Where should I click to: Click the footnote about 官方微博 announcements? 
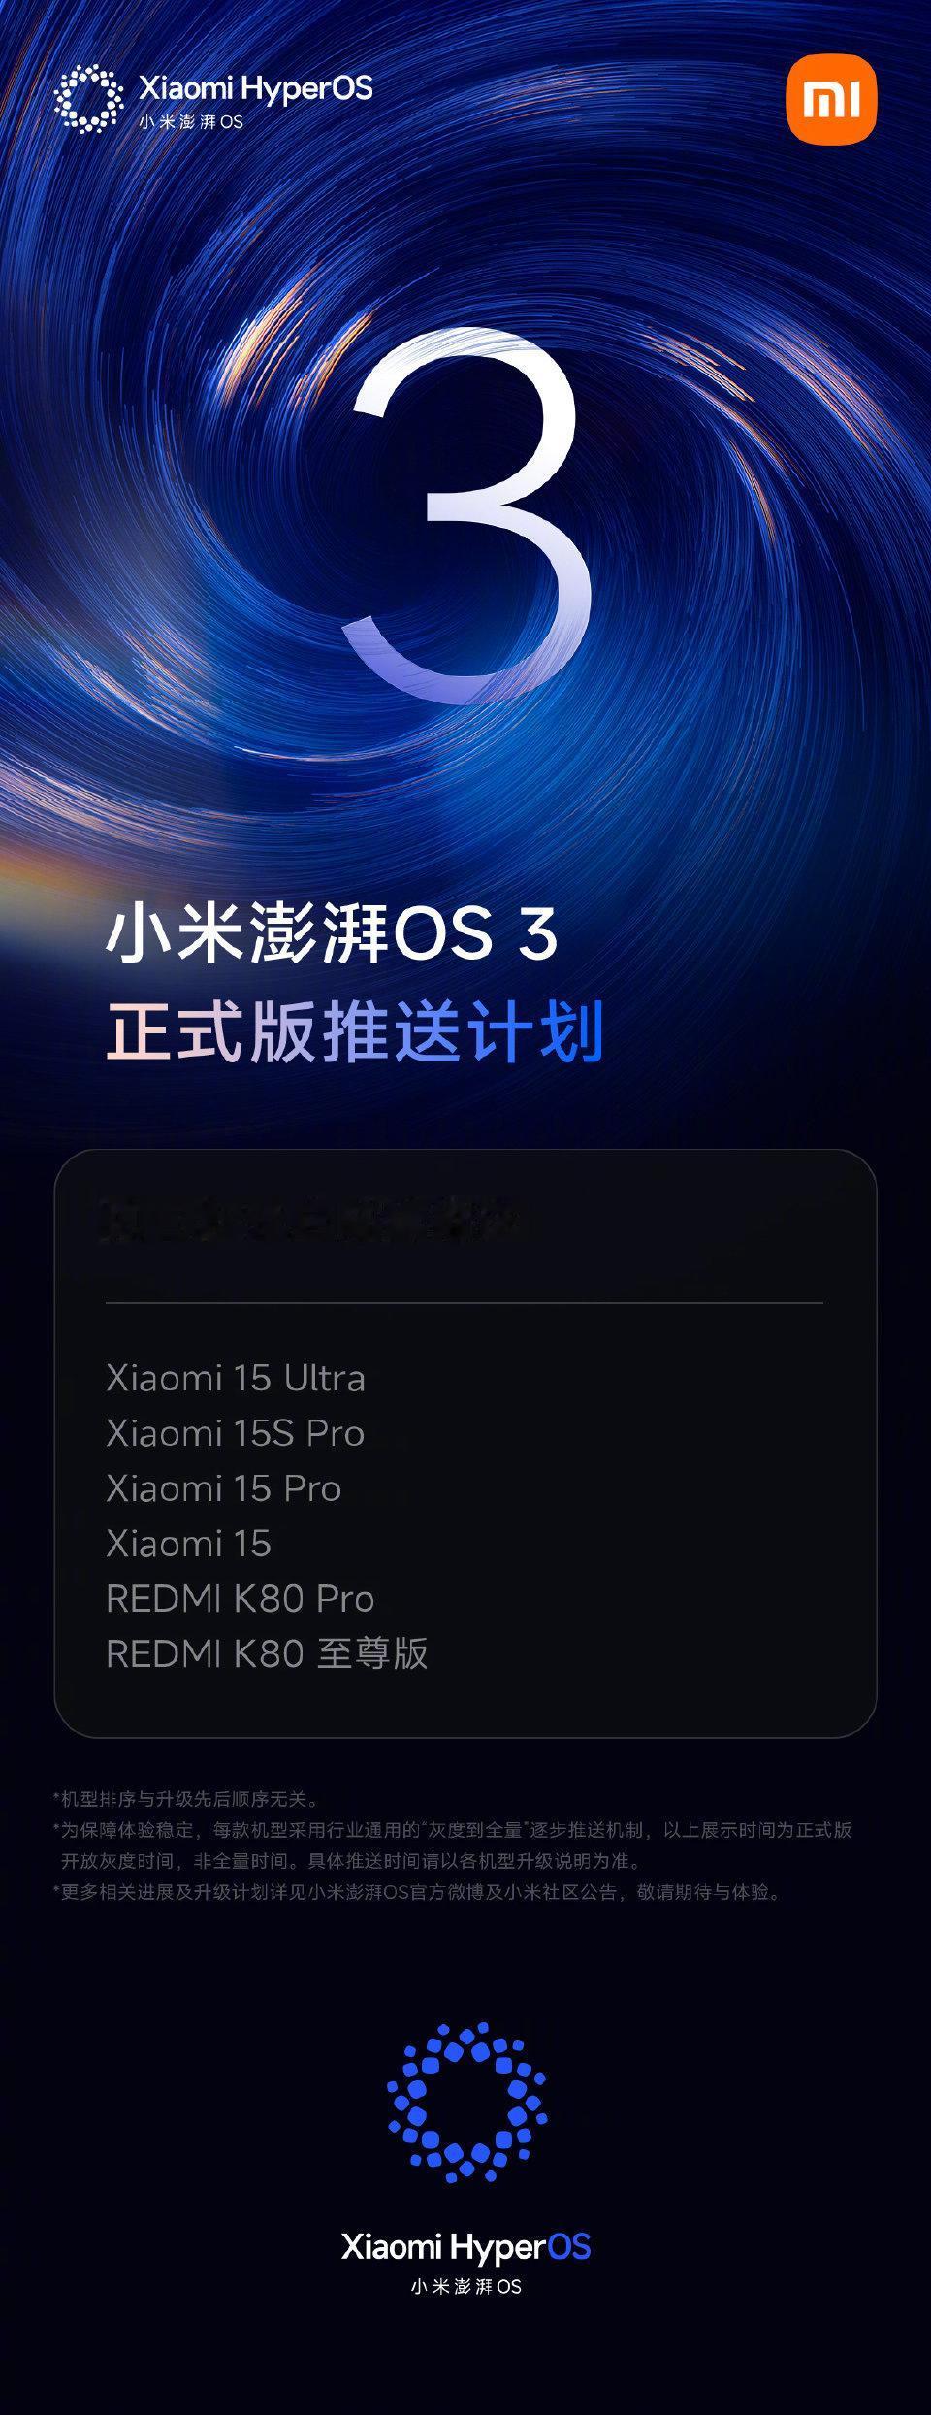[419, 1892]
